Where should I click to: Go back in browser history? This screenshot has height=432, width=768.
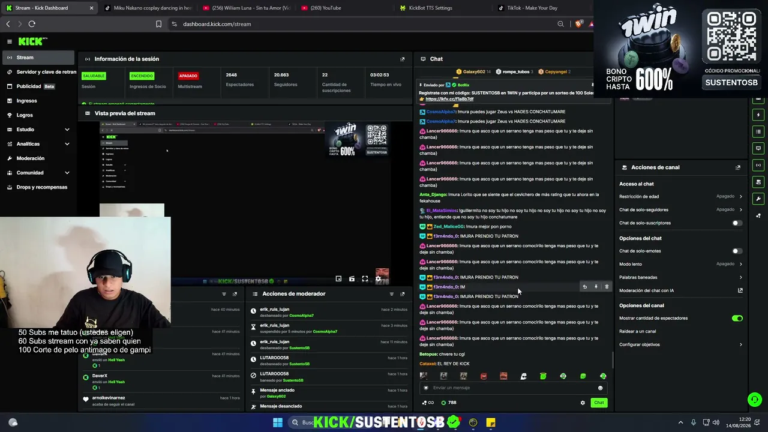click(8, 24)
